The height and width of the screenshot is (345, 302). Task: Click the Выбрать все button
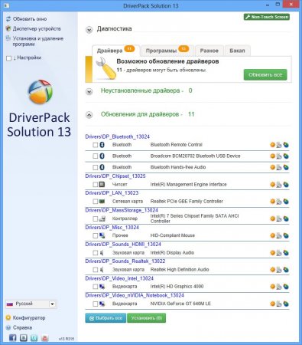pyautogui.click(x=106, y=318)
